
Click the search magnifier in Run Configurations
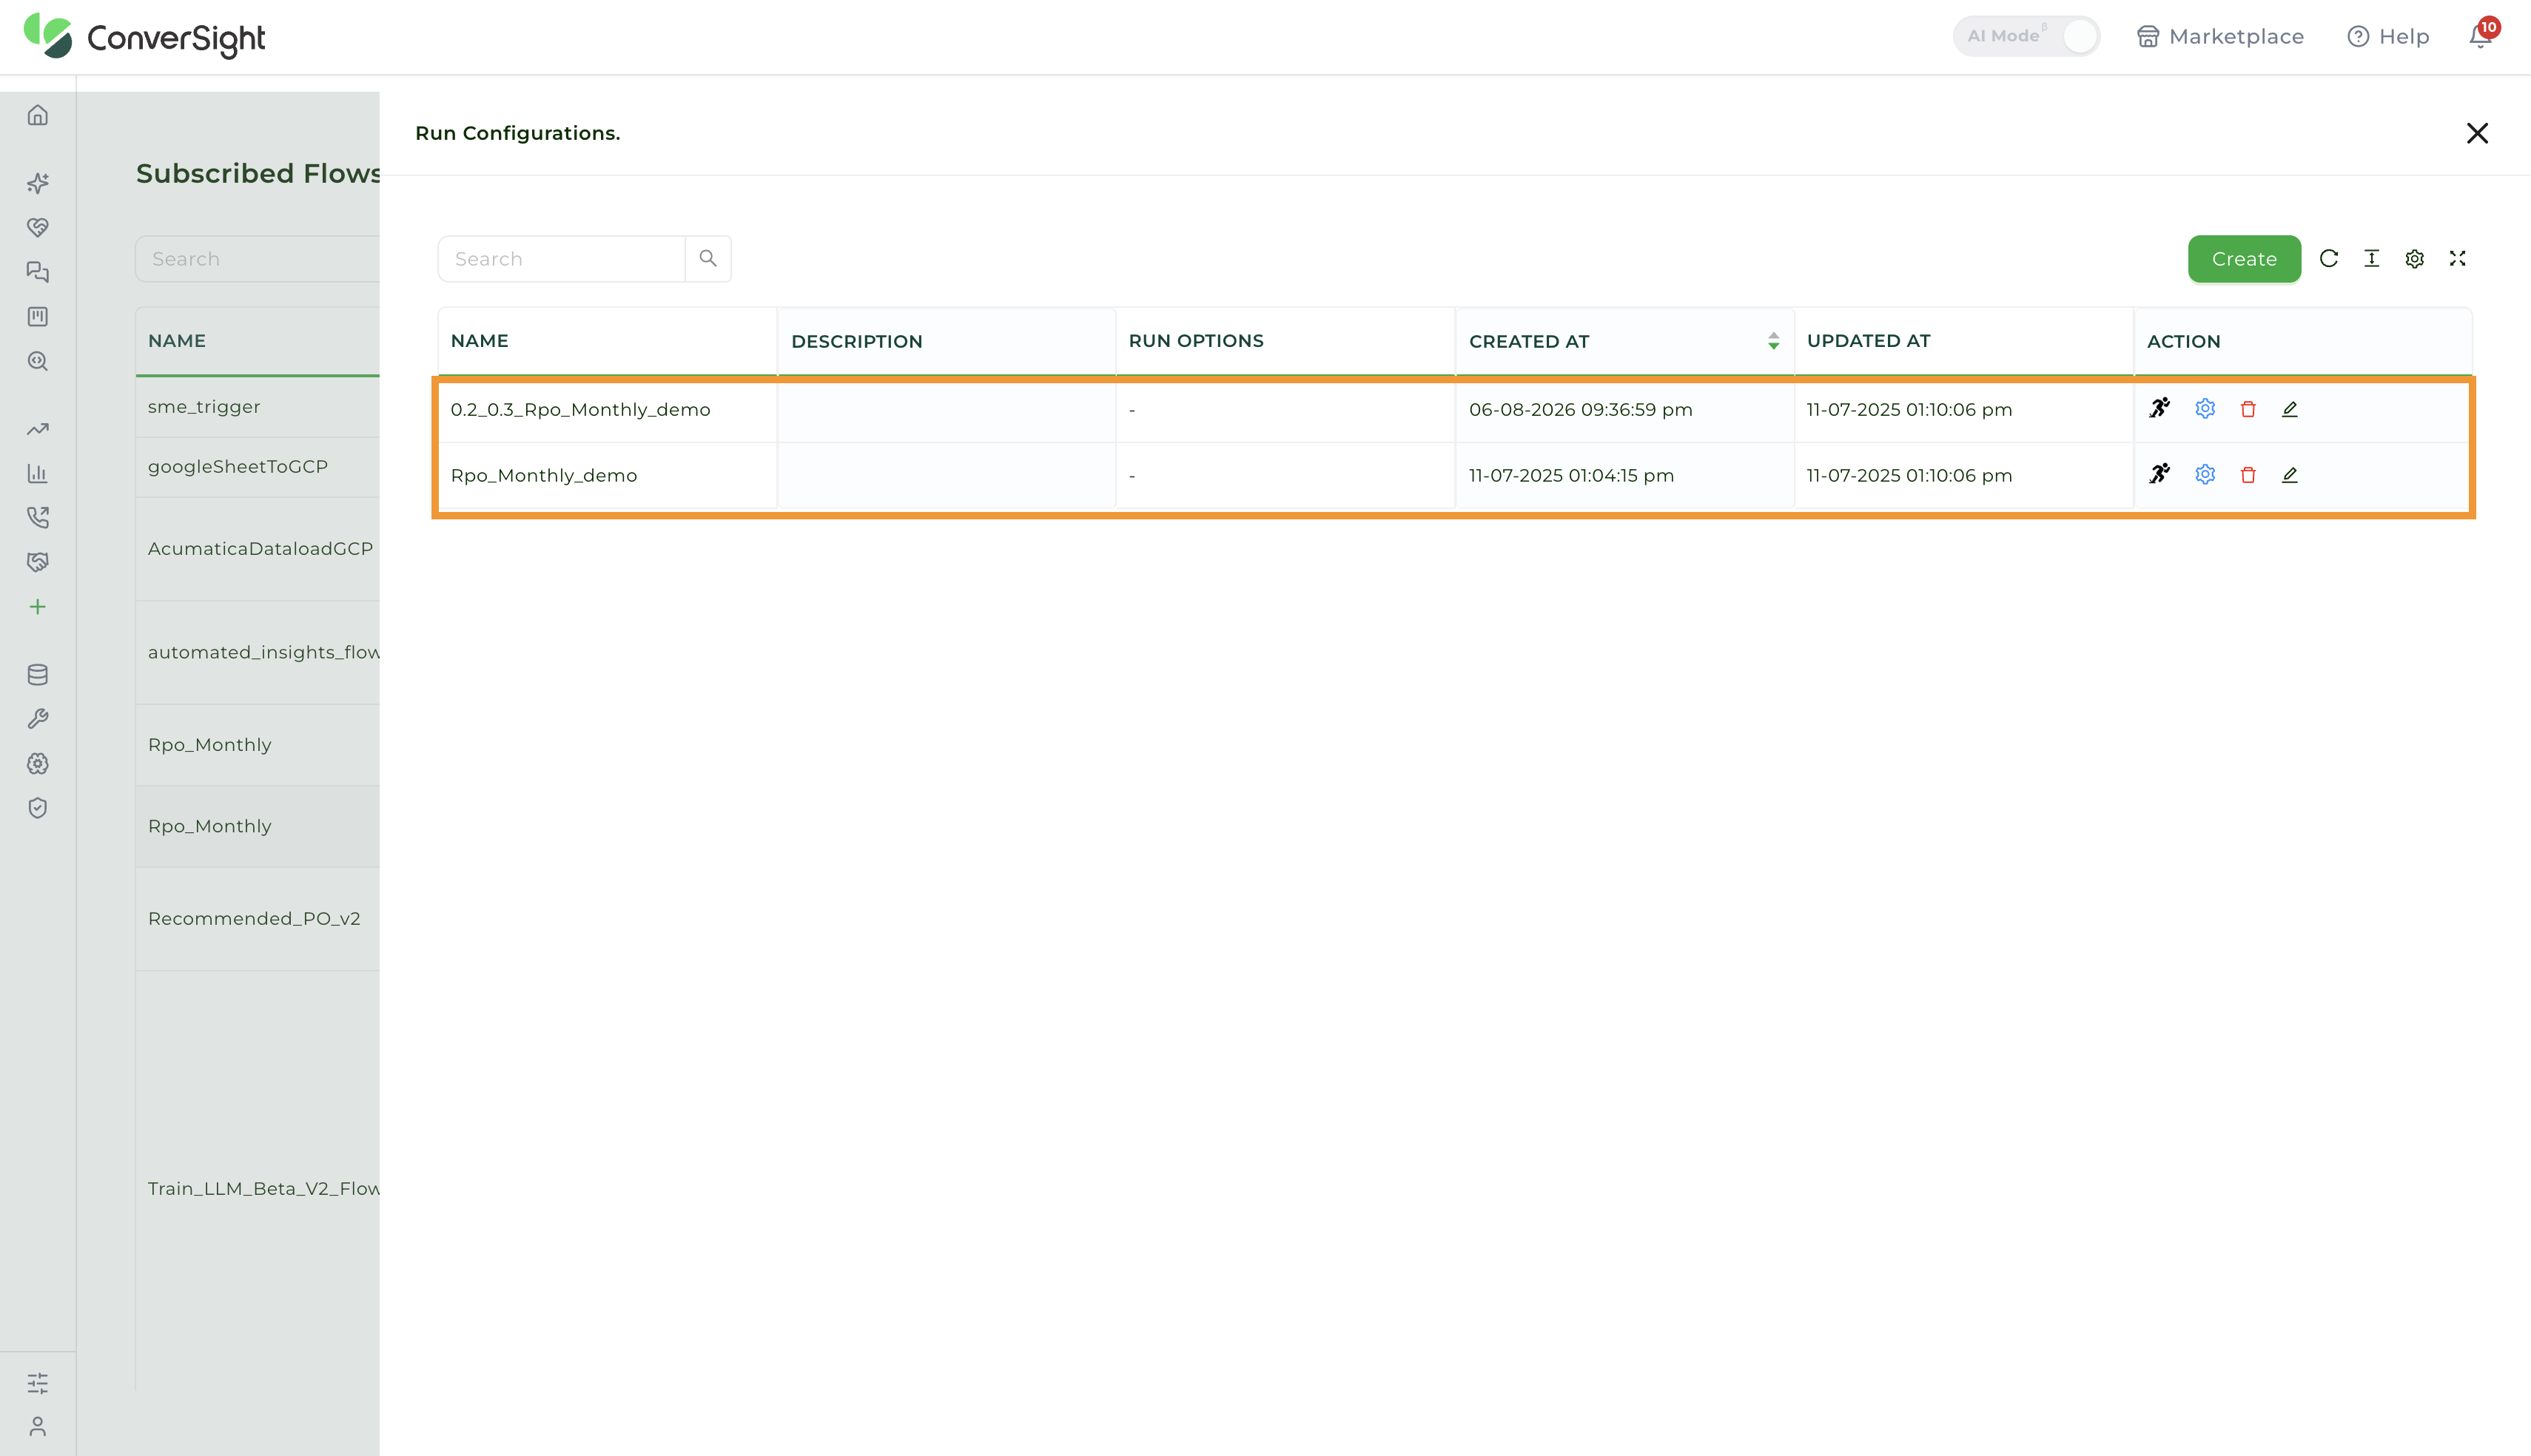pos(708,259)
